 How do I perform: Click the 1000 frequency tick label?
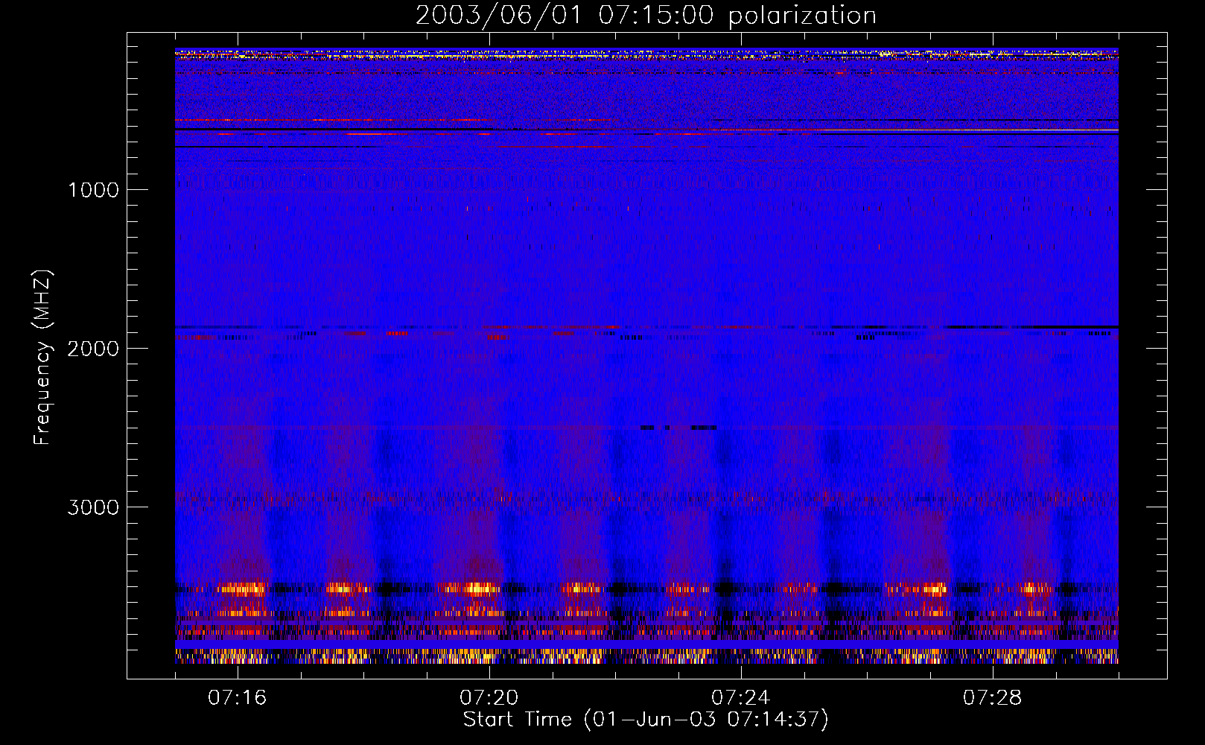[93, 190]
